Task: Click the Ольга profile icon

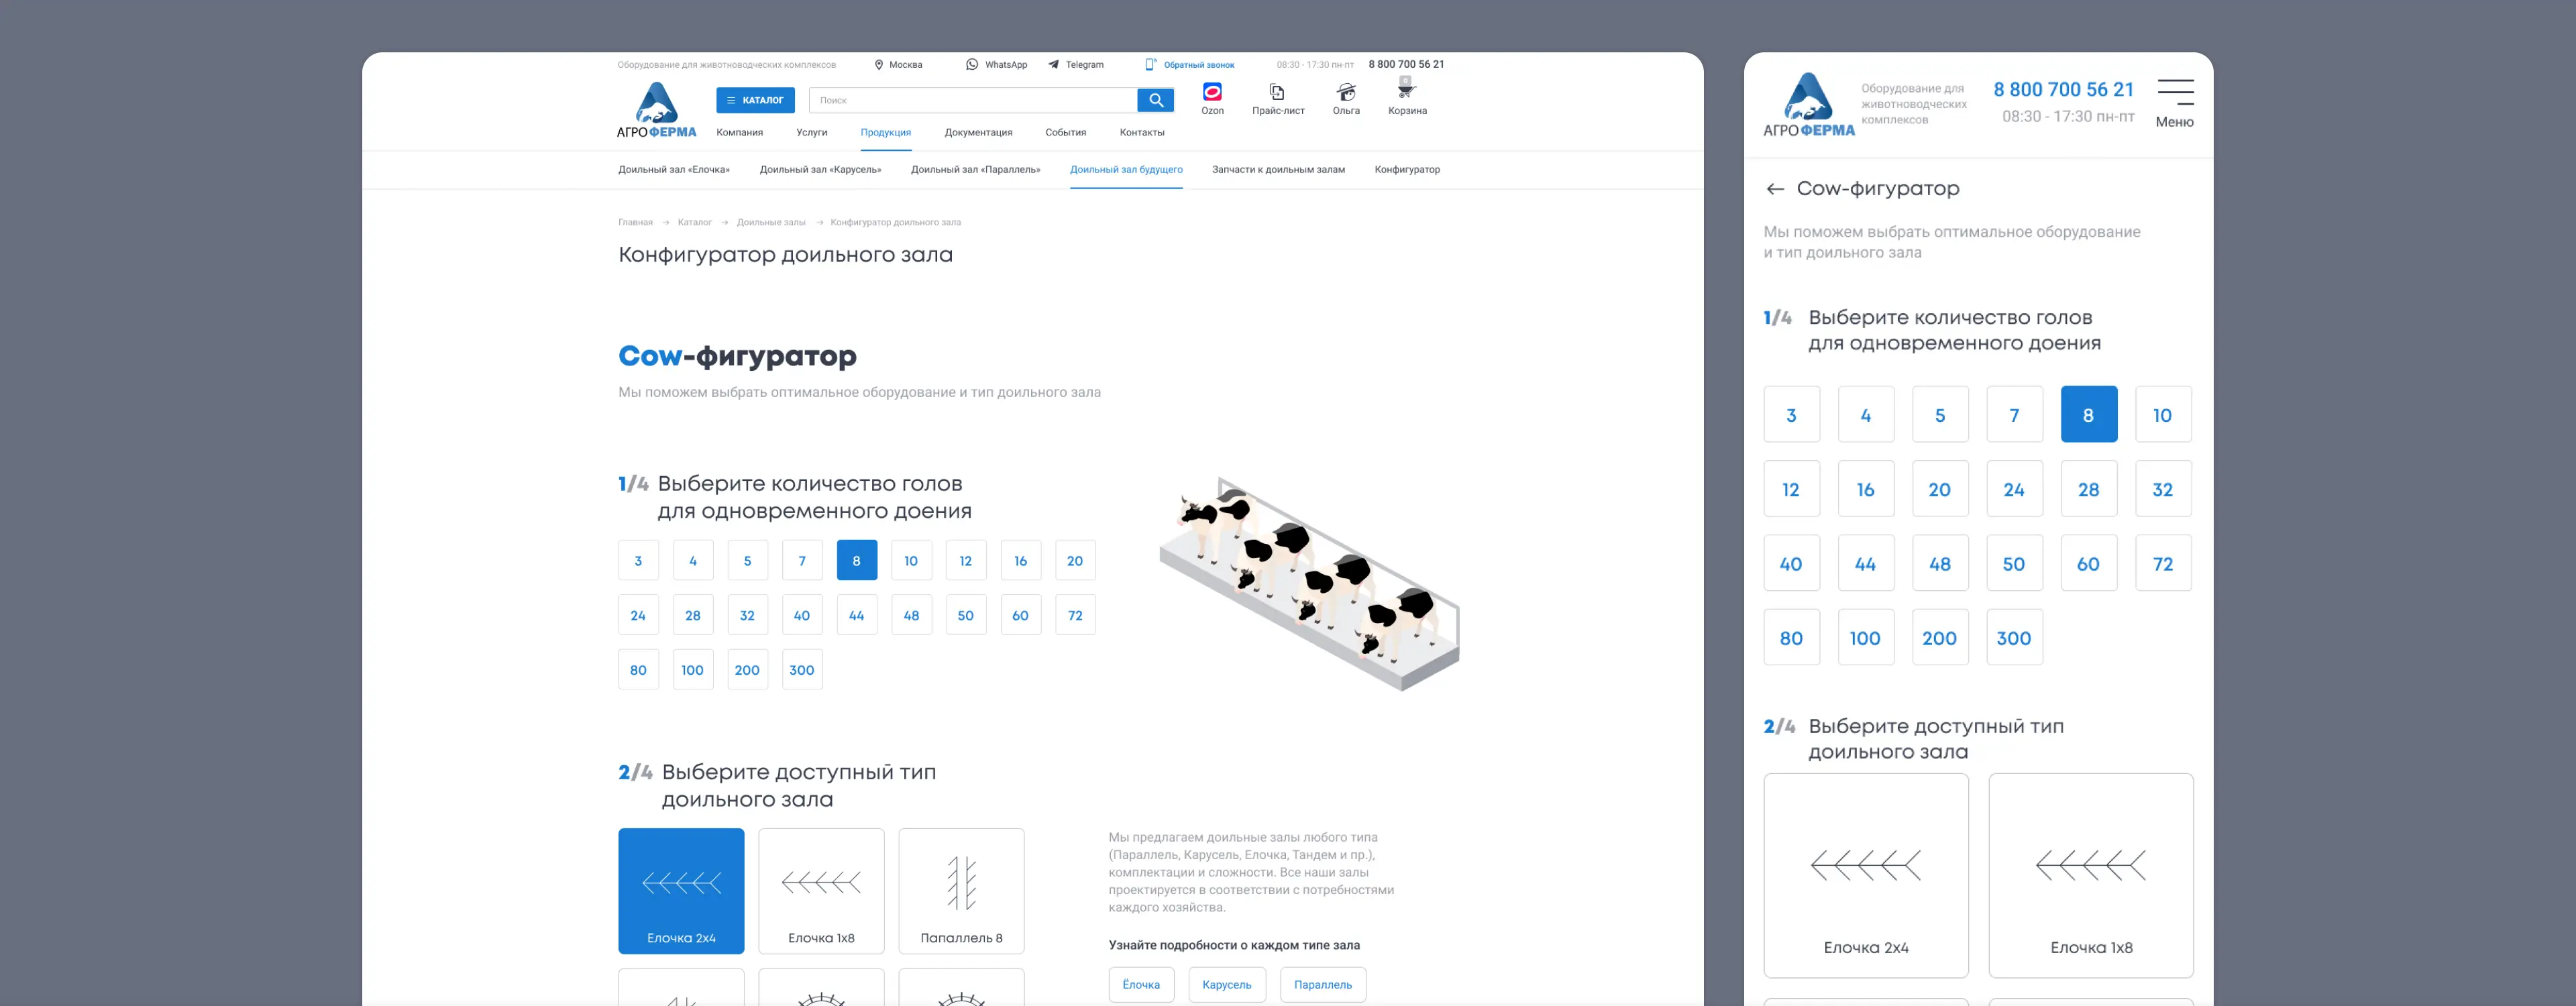Action: [x=1346, y=93]
